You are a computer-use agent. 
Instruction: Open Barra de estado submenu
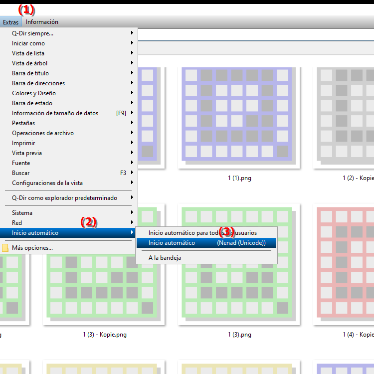tap(69, 103)
